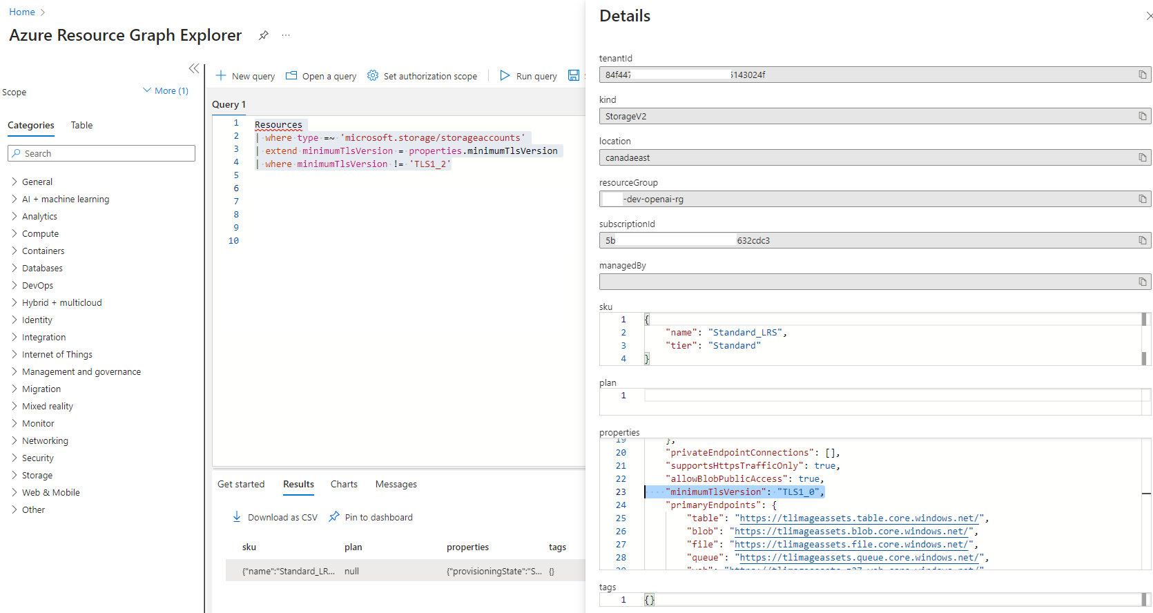Open the Web & Mobile tree item
1153x613 pixels.
click(x=50, y=492)
